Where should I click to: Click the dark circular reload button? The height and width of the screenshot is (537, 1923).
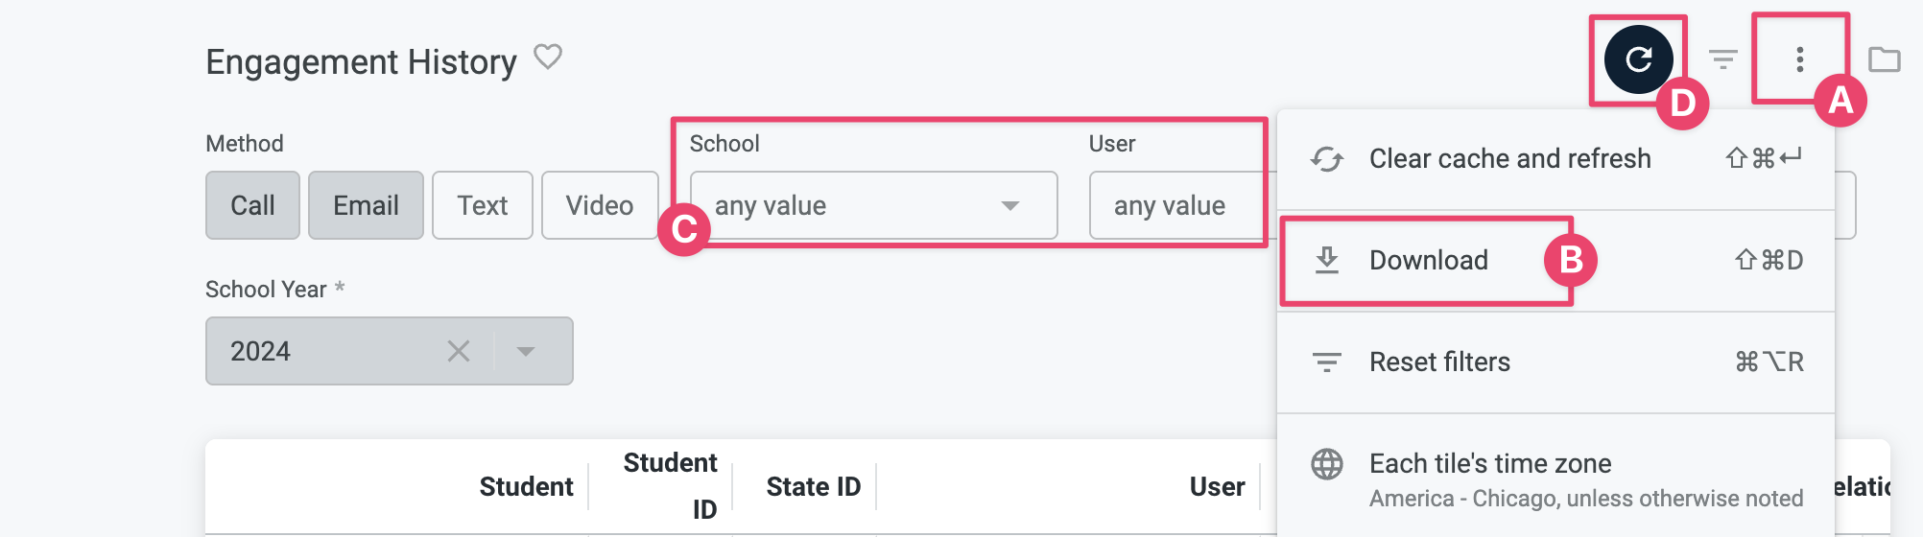tap(1639, 59)
